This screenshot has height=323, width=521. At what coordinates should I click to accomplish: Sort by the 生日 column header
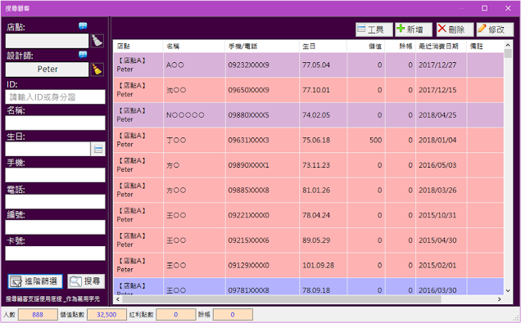pos(323,47)
